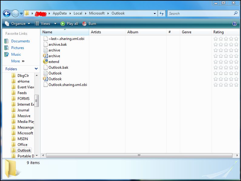The width and height of the screenshot is (241, 181).
Task: Sort by the Rating column header
Action: click(225, 32)
